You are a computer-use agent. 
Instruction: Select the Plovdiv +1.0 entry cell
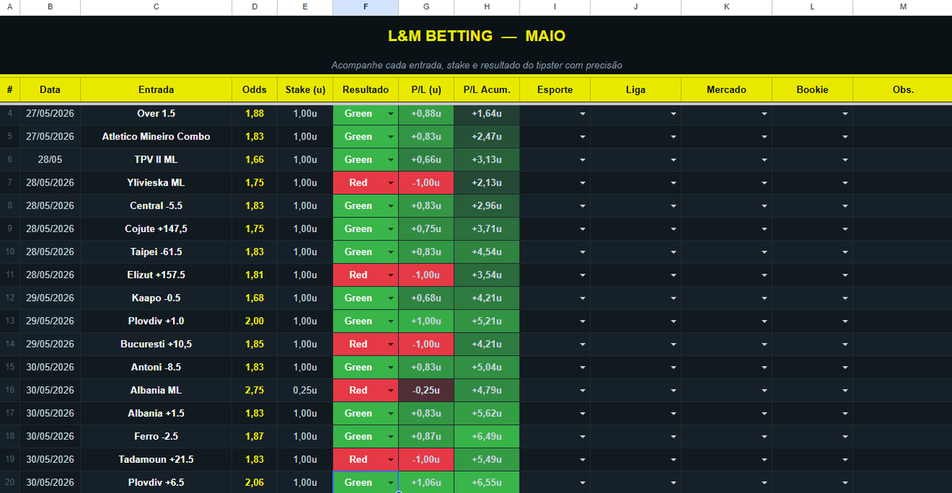pos(156,321)
